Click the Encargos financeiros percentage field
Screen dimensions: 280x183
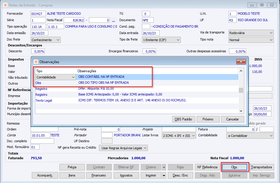149,51
